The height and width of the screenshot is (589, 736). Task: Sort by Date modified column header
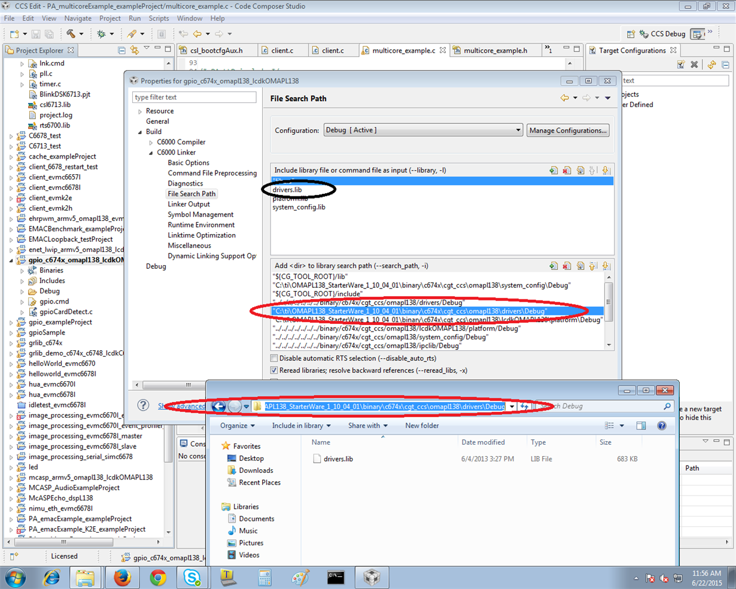pos(483,442)
